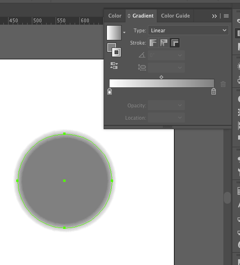Open the gradient Type dropdown set to Linear

click(188, 30)
